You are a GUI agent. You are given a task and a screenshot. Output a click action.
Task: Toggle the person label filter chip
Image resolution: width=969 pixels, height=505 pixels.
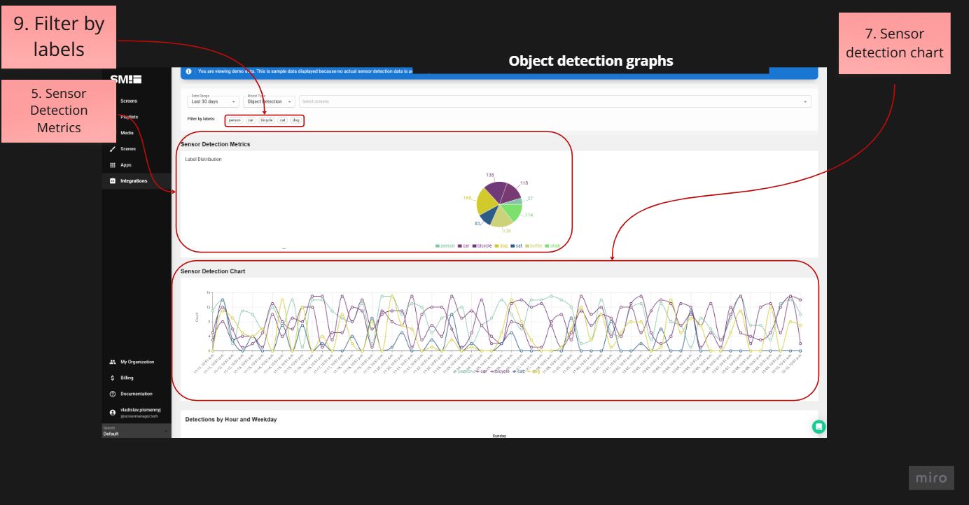235,120
